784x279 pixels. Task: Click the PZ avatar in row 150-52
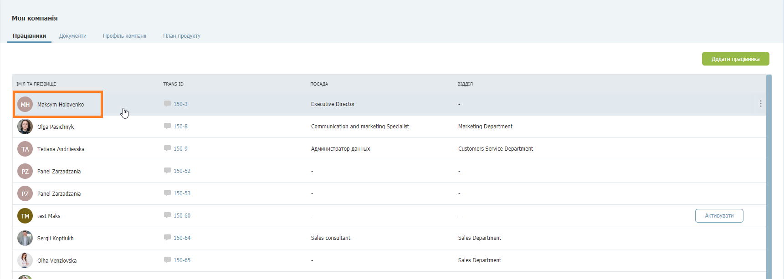coord(25,171)
